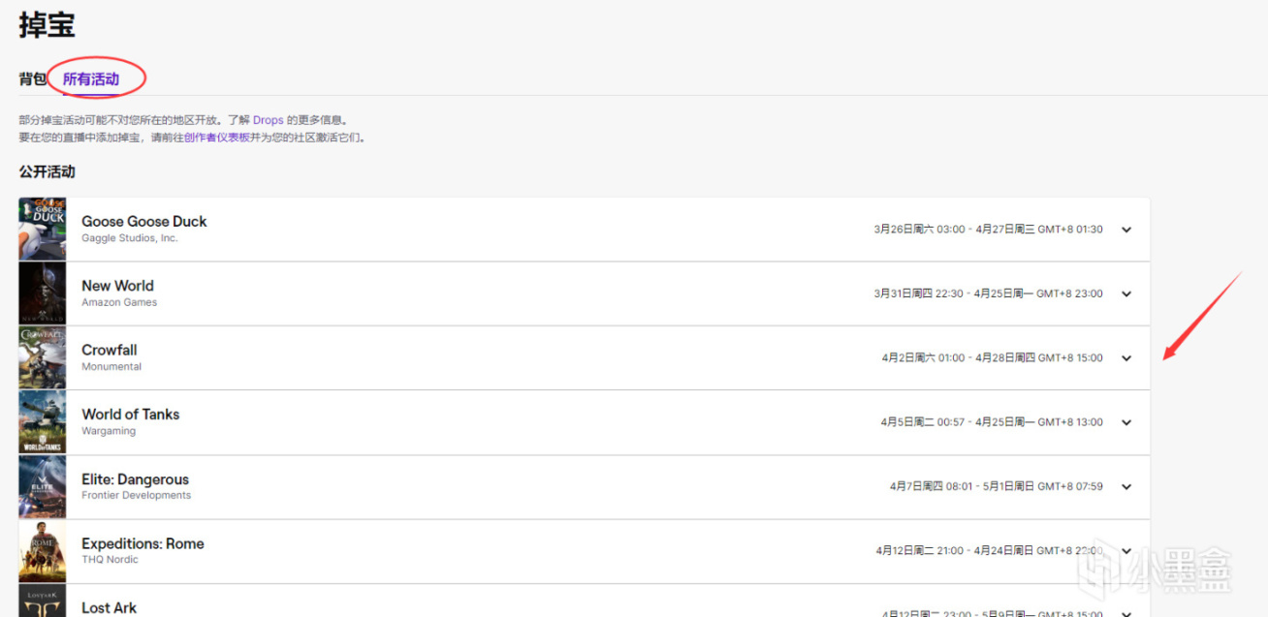
Task: Open the Crowfall game title
Action: (110, 350)
